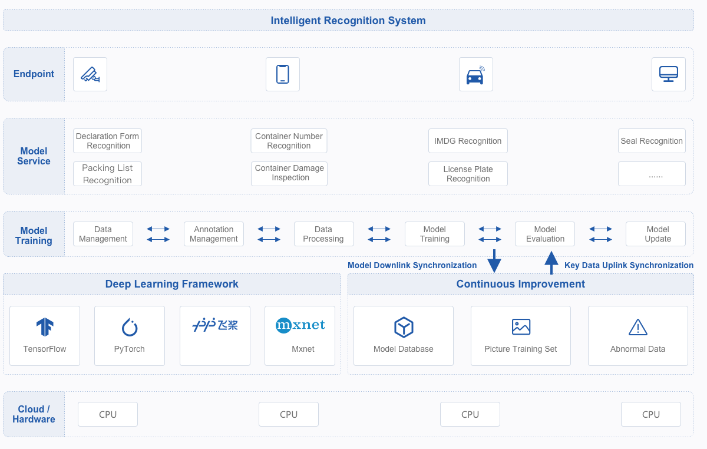Click the Picture Training Set image icon
707x449 pixels.
tap(521, 326)
